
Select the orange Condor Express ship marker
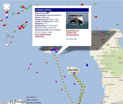click(x=55, y=56)
